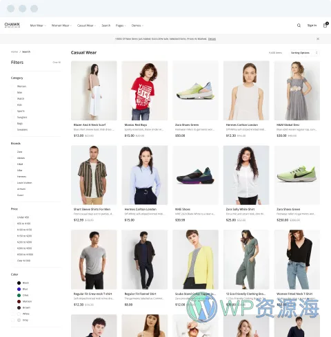Open the Search nav menu item
This screenshot has height=337, width=331.
point(106,25)
